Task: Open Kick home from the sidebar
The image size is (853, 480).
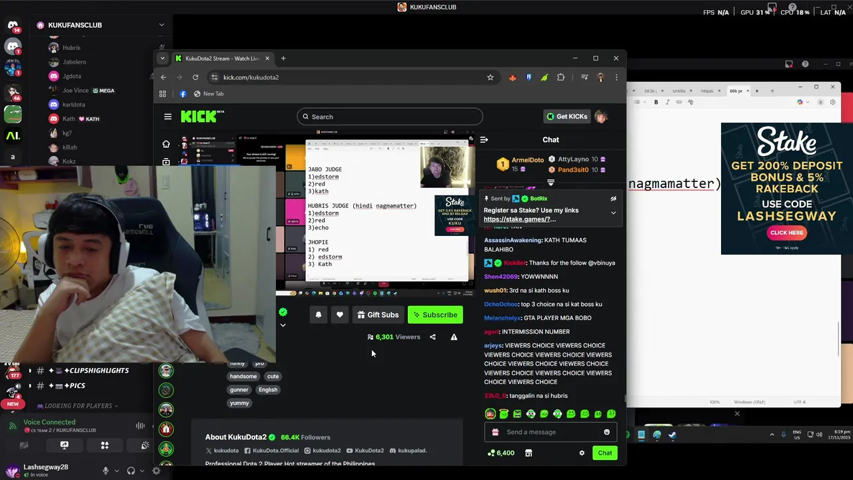Action: (x=166, y=144)
